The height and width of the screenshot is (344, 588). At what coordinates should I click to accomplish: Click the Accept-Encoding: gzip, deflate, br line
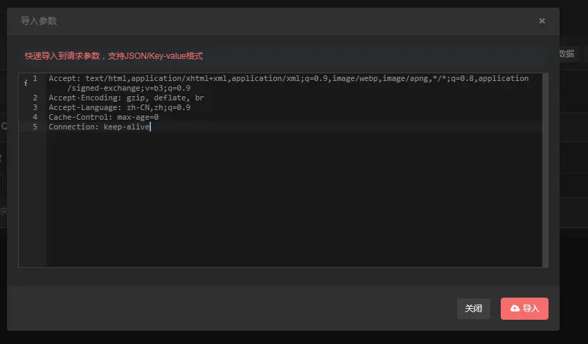[x=126, y=98]
